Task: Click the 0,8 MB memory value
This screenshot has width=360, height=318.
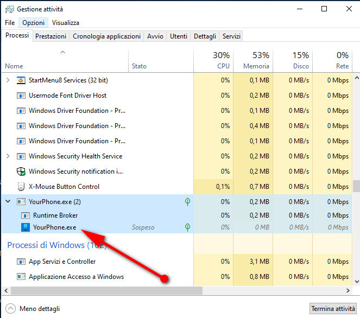Action: [x=259, y=277]
